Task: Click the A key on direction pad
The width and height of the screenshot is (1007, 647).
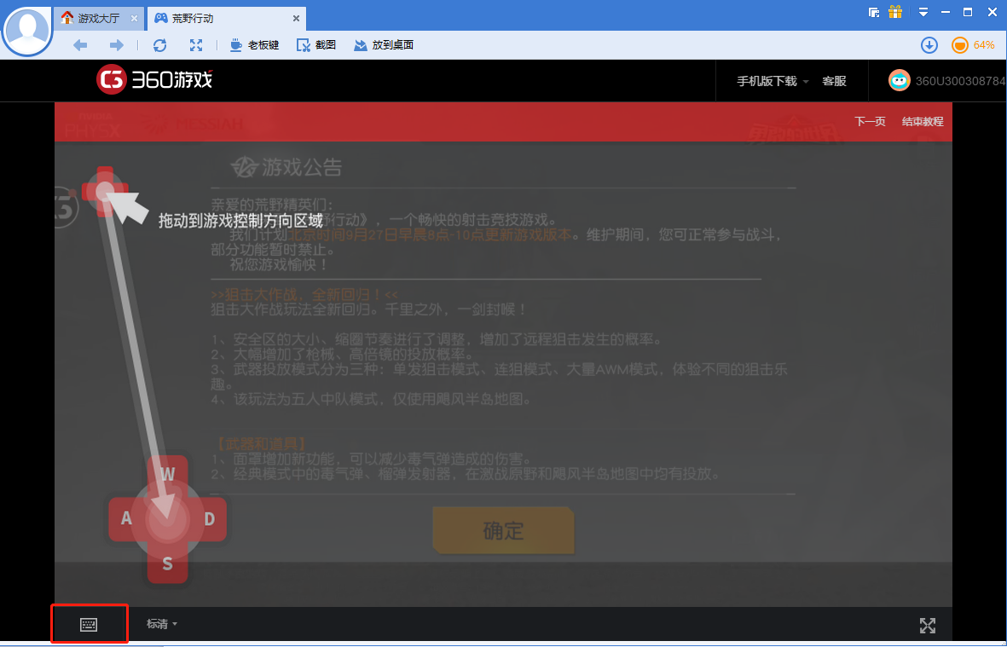Action: [126, 518]
